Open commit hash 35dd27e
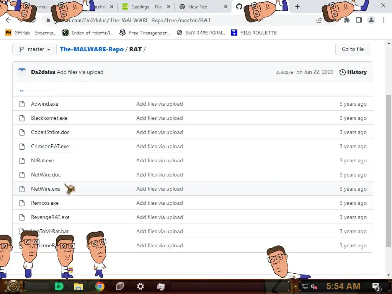Image resolution: width=392 pixels, height=294 pixels. point(284,72)
